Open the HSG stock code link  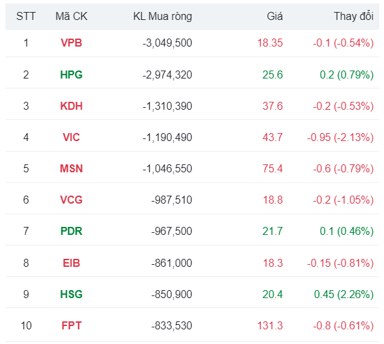pyautogui.click(x=71, y=294)
